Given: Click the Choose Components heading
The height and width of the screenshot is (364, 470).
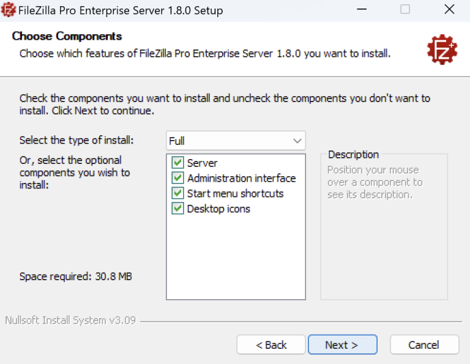Looking at the screenshot, I should (x=67, y=36).
